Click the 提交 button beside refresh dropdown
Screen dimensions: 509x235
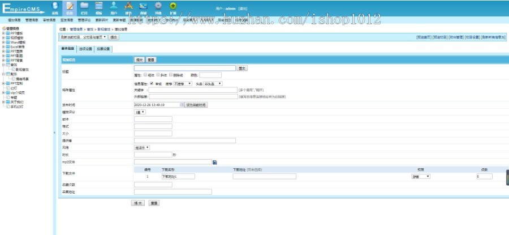[114, 37]
